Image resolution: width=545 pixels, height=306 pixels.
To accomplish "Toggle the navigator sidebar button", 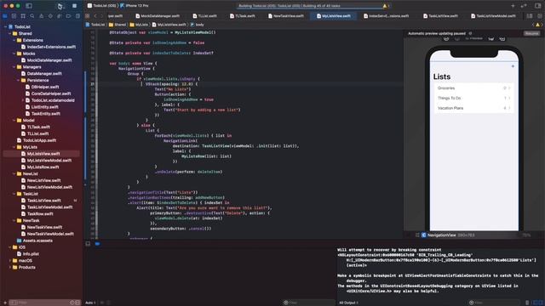I will coord(29,6).
